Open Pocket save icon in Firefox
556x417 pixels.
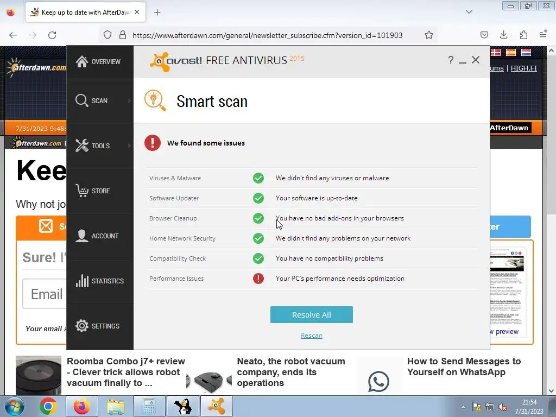point(484,35)
